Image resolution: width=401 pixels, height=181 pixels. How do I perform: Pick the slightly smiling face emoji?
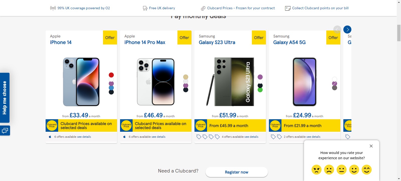pyautogui.click(x=354, y=170)
